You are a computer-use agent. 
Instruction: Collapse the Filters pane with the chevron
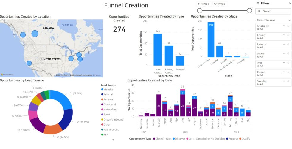(x=290, y=3)
